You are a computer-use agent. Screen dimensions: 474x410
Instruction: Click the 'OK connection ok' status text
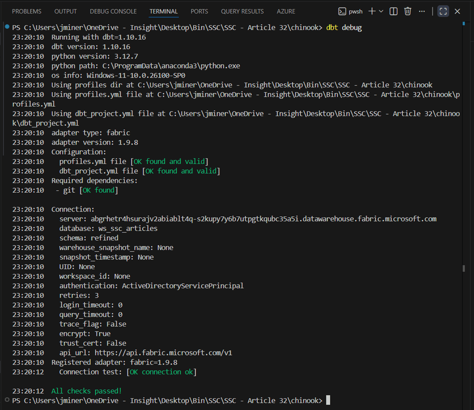162,372
